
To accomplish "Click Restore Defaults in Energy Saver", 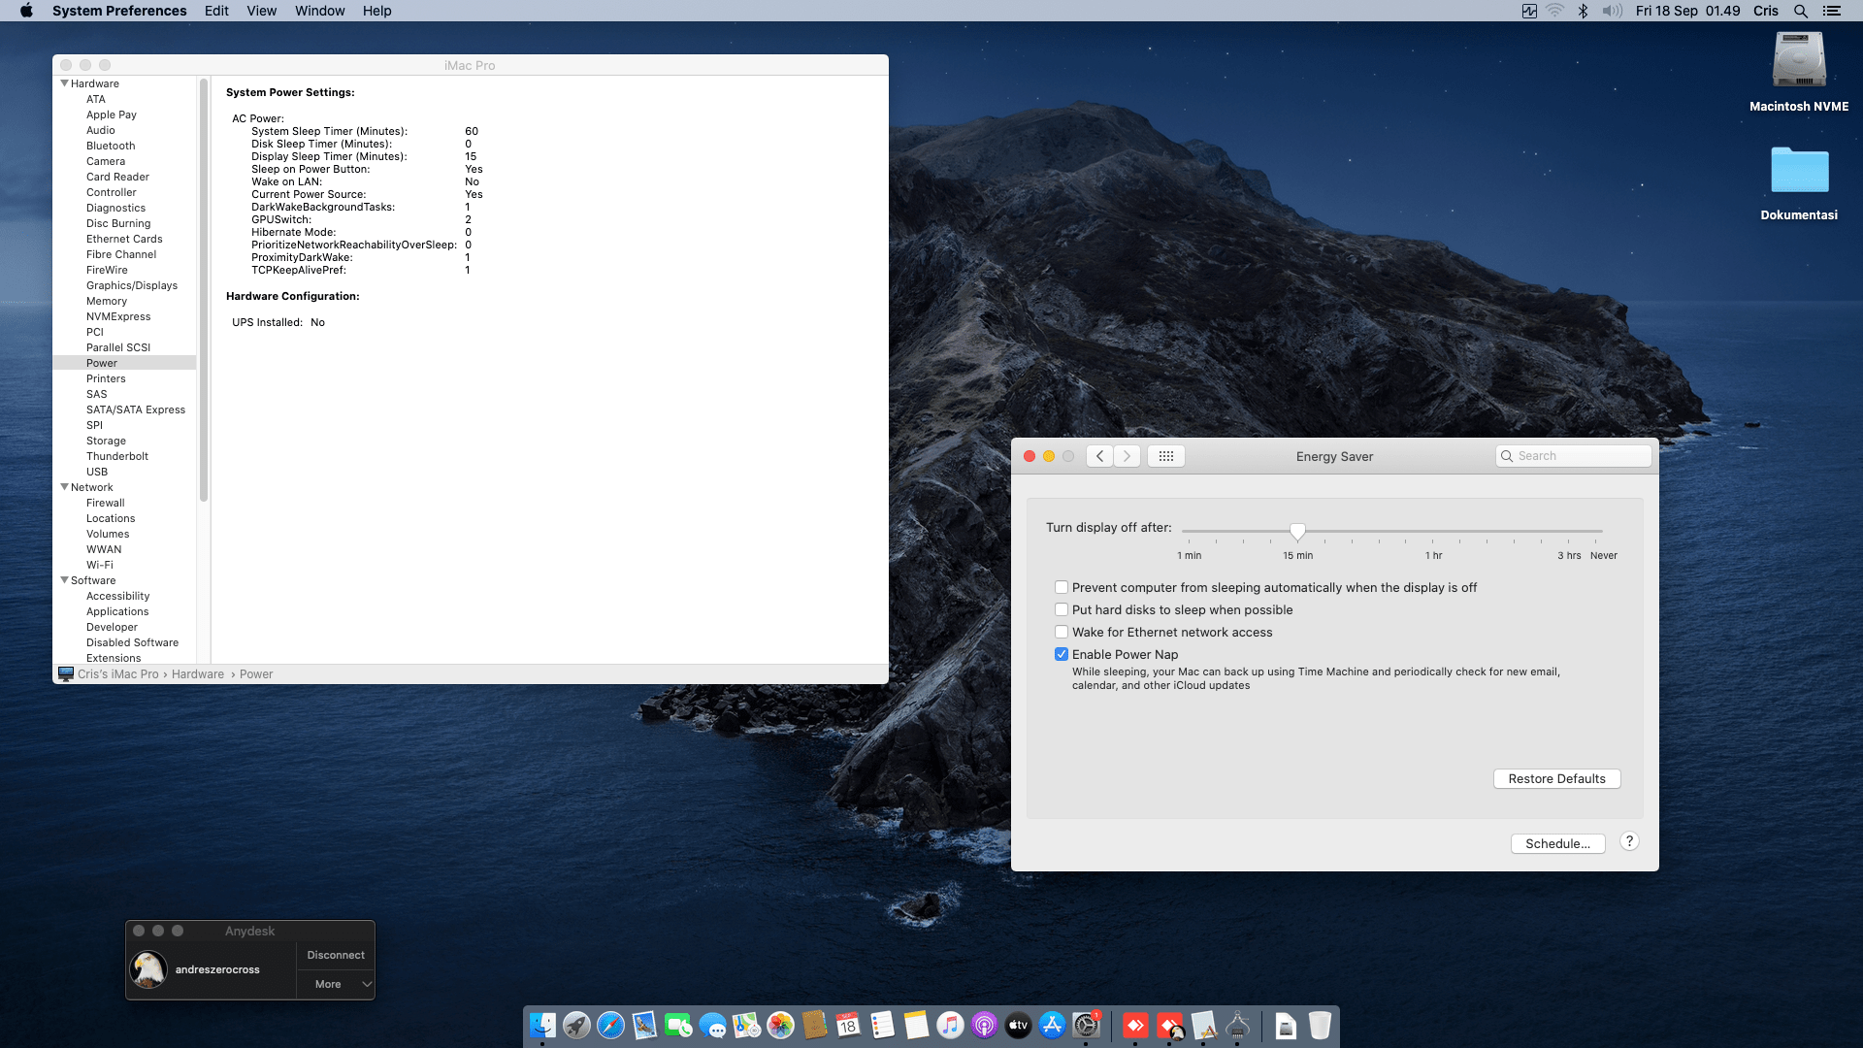I will pyautogui.click(x=1556, y=778).
